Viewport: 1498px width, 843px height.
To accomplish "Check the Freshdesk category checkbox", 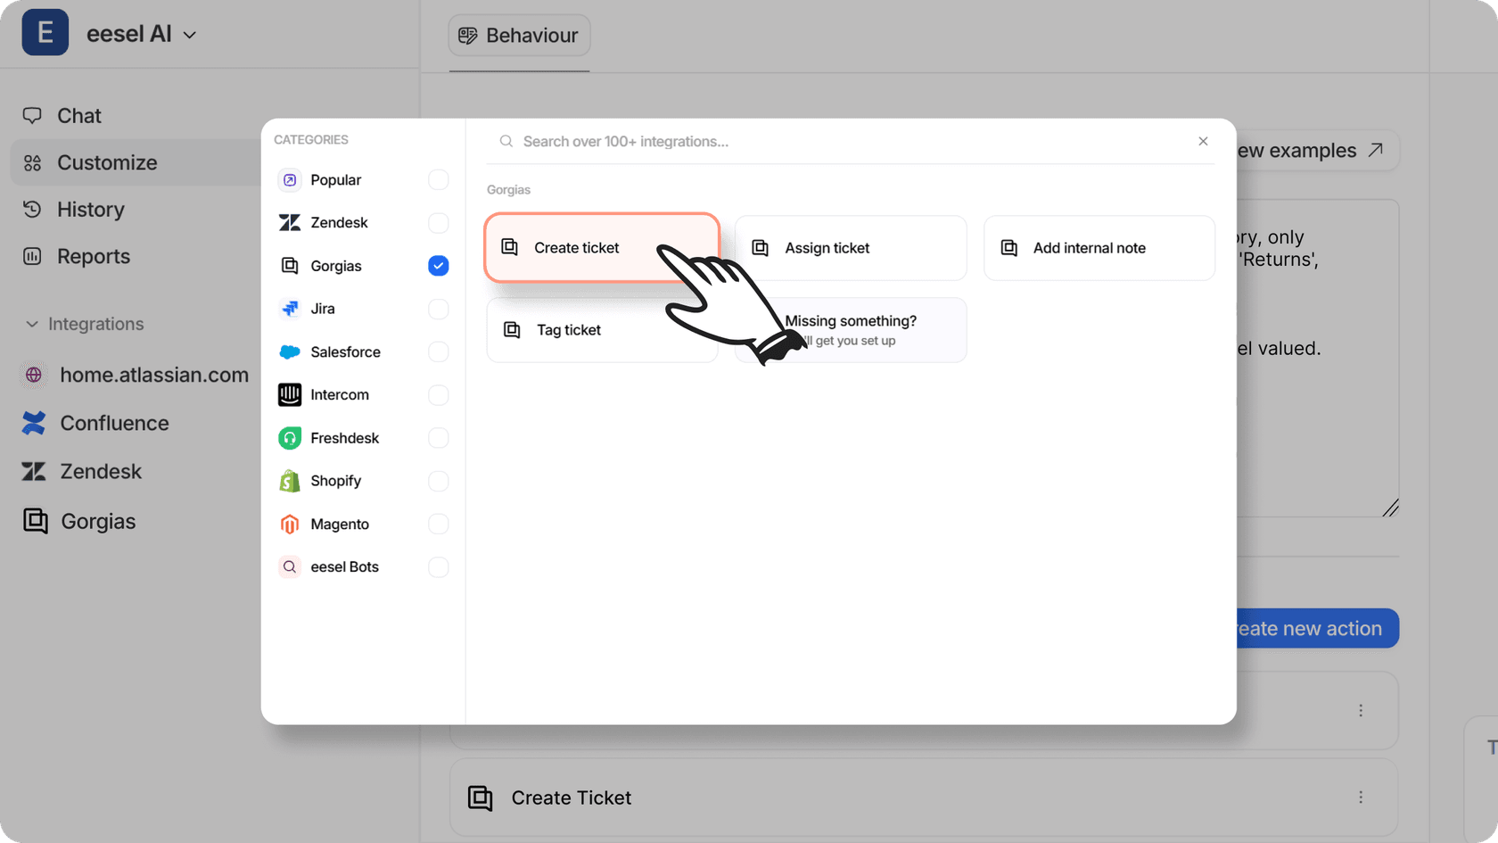I will pos(439,438).
